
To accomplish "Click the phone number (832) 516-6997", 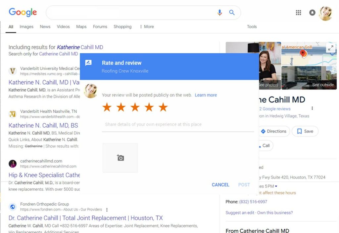I will point(253,202).
